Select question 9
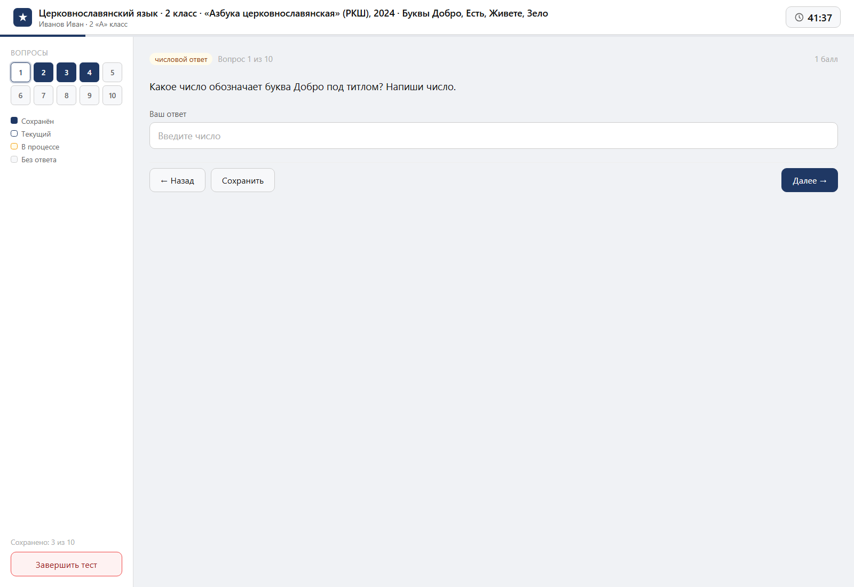The image size is (854, 587). 89,96
